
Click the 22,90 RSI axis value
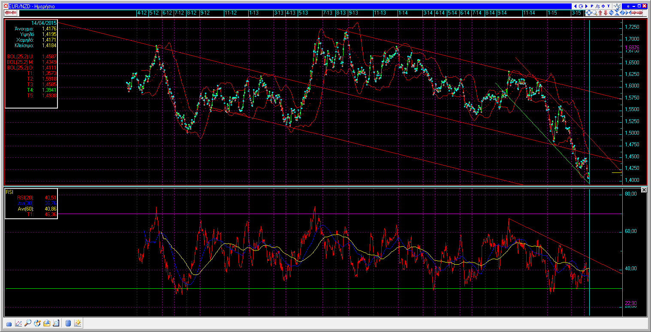630,303
